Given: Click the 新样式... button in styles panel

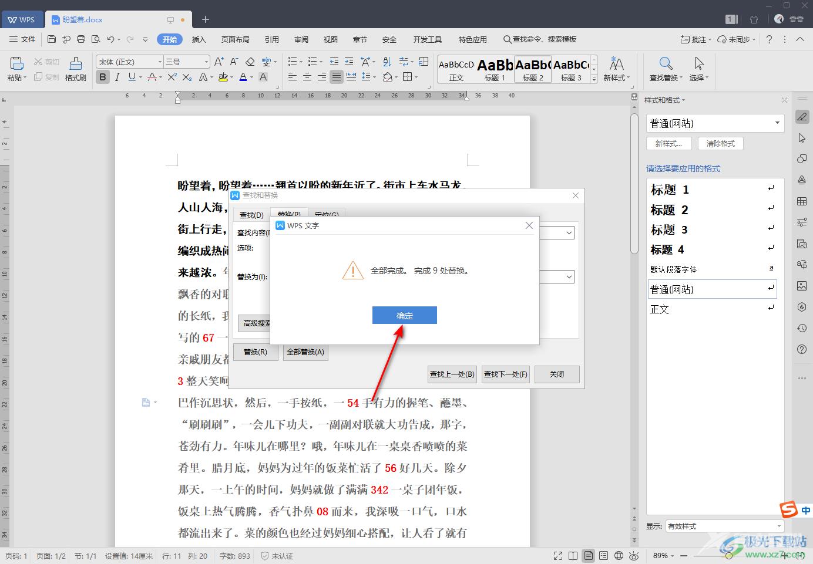Looking at the screenshot, I should click(668, 143).
